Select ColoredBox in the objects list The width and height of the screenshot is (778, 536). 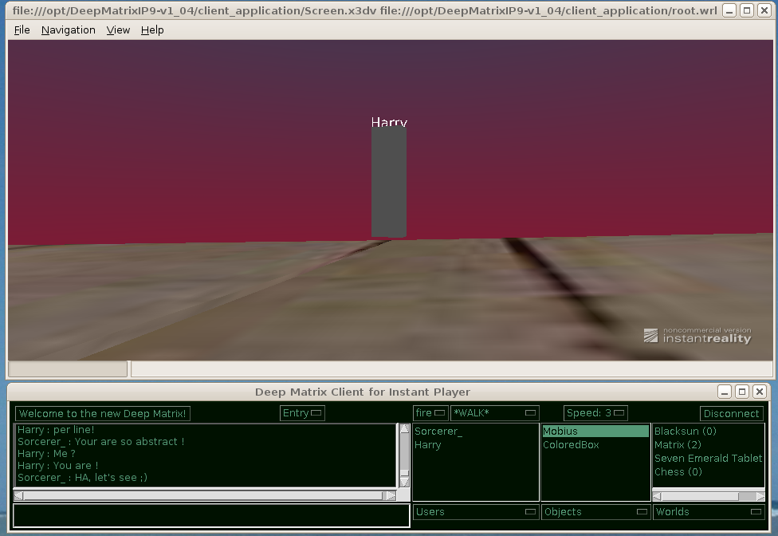pyautogui.click(x=571, y=445)
